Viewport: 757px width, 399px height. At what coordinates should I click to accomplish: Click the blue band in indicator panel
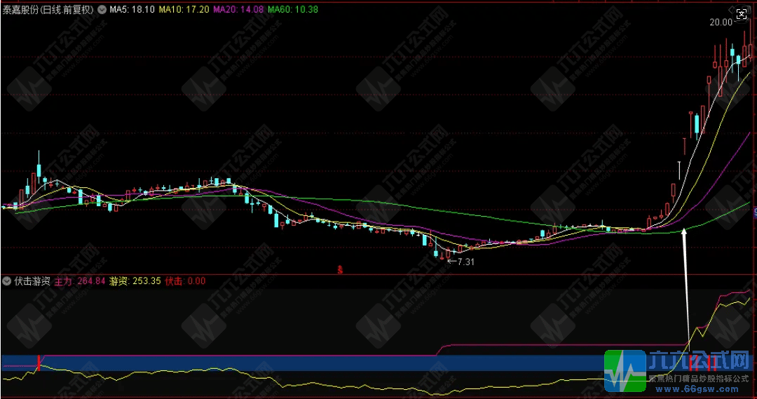(280, 363)
